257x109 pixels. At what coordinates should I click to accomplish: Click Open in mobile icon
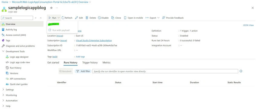125,18
